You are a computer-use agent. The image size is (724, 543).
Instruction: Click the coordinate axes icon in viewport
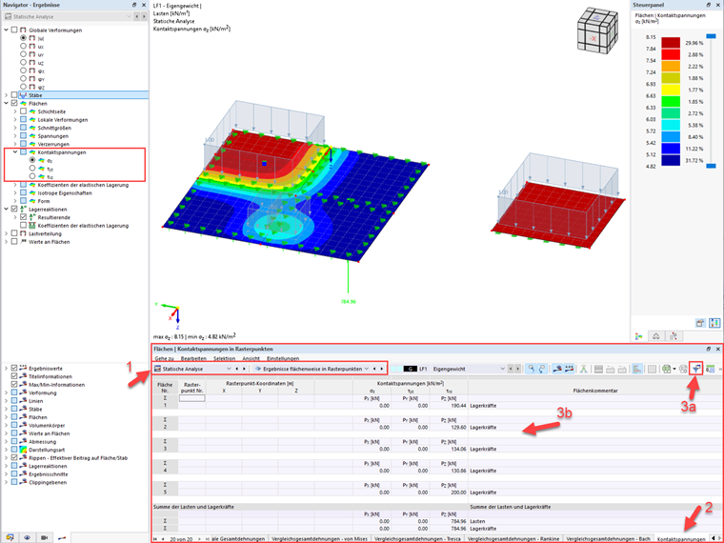pyautogui.click(x=171, y=314)
